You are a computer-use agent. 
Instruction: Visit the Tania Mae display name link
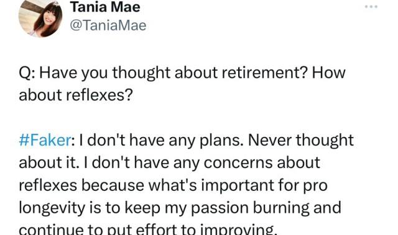105,7
